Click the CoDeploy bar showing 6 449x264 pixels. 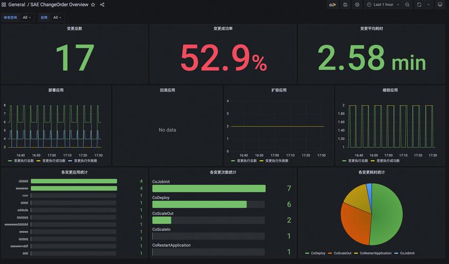tap(199, 204)
